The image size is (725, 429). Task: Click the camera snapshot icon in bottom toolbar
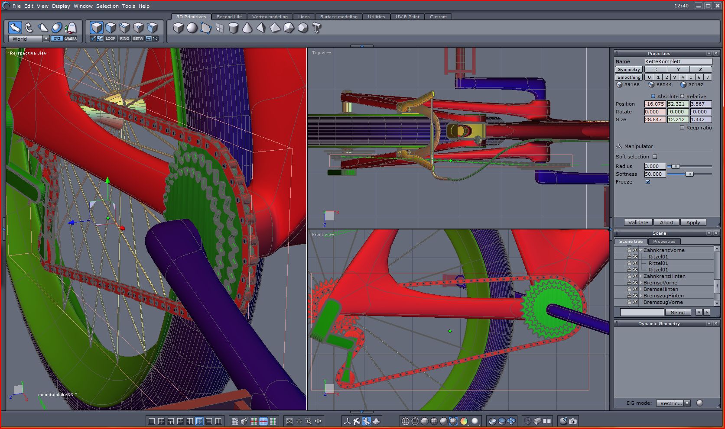click(x=573, y=421)
